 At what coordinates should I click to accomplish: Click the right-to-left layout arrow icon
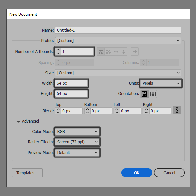point(135,52)
